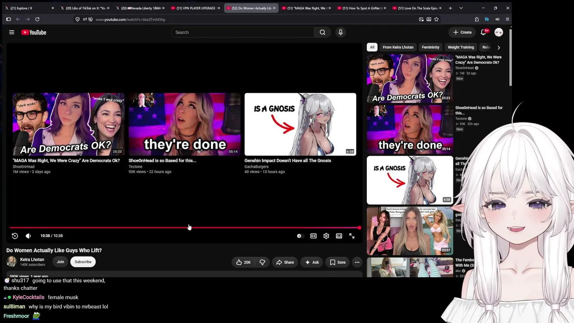This screenshot has height=323, width=574.
Task: Click the shield tracking protection icon
Action: (78, 19)
